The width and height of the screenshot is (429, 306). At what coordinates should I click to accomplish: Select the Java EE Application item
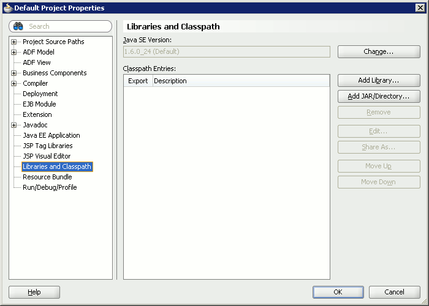tap(51, 135)
